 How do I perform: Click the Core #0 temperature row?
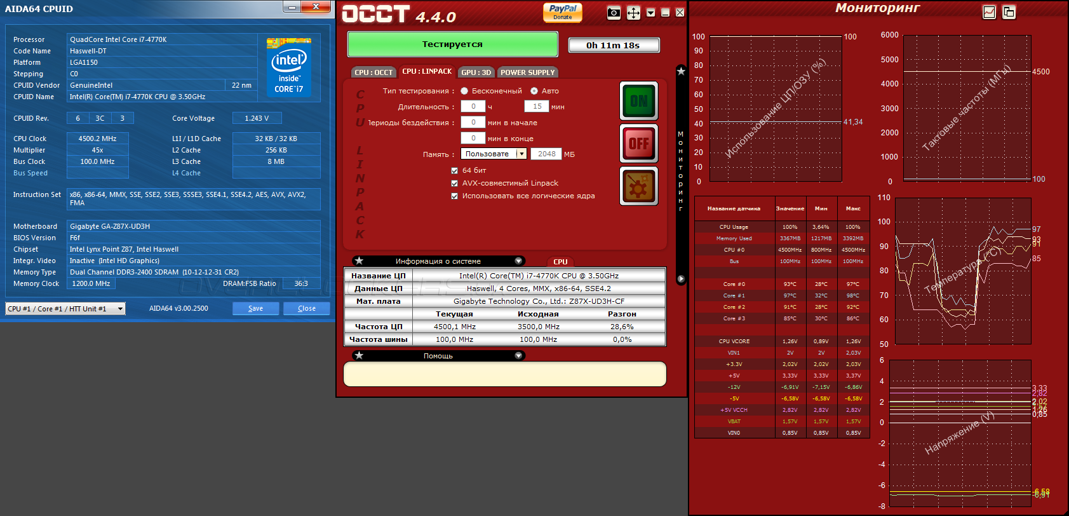782,284
